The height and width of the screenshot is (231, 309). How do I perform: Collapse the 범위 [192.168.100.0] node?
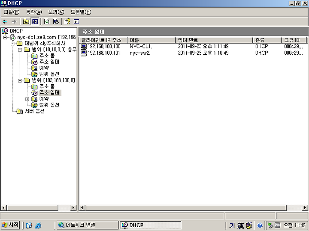click(20, 80)
